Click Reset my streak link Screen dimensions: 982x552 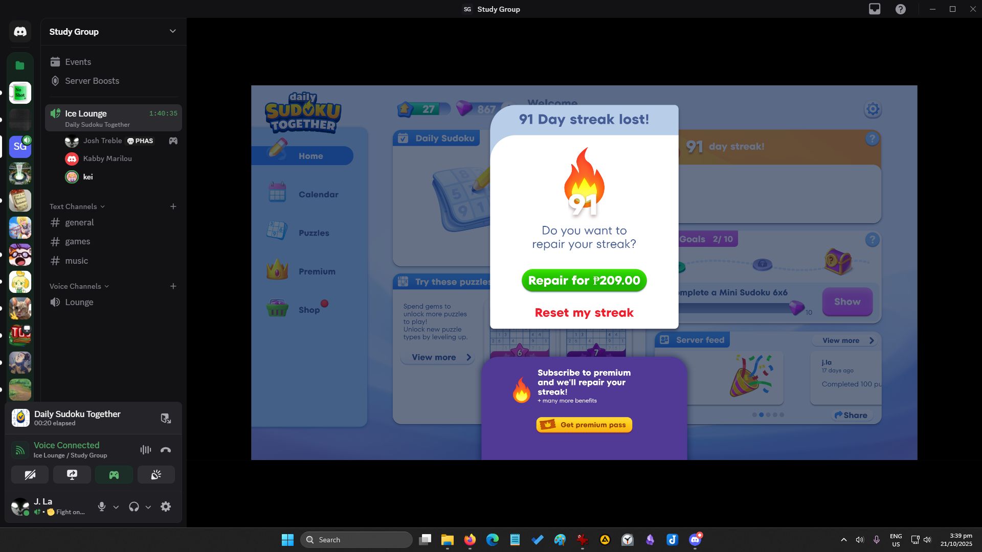pyautogui.click(x=584, y=313)
